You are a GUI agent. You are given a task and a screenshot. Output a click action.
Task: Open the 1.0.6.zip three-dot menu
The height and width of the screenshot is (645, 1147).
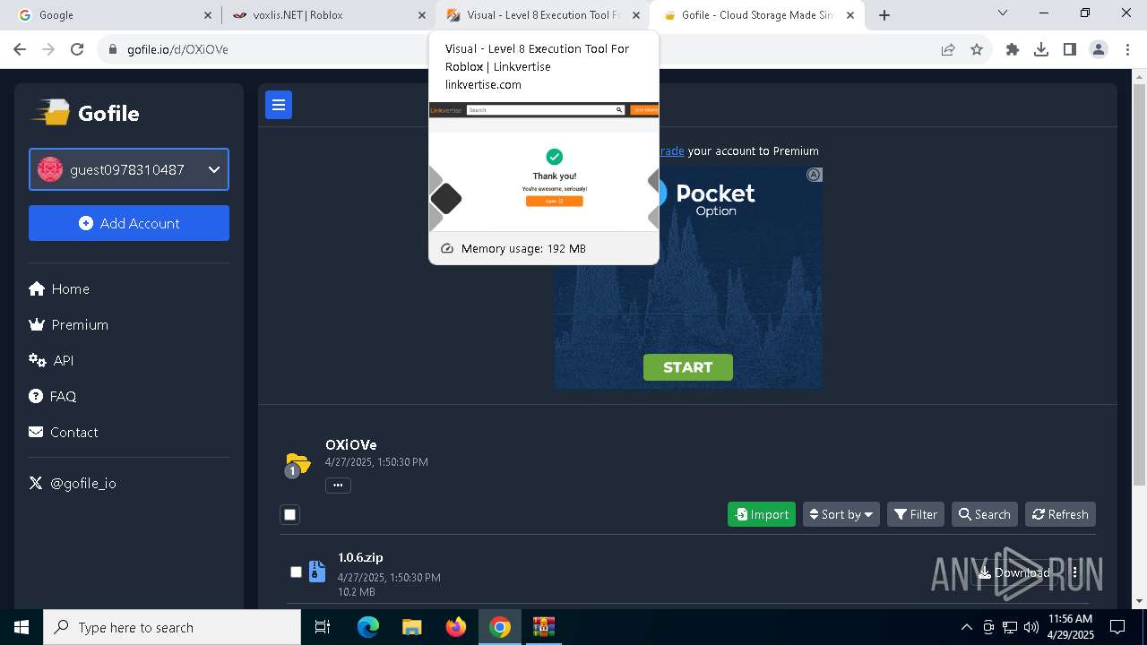click(1074, 572)
